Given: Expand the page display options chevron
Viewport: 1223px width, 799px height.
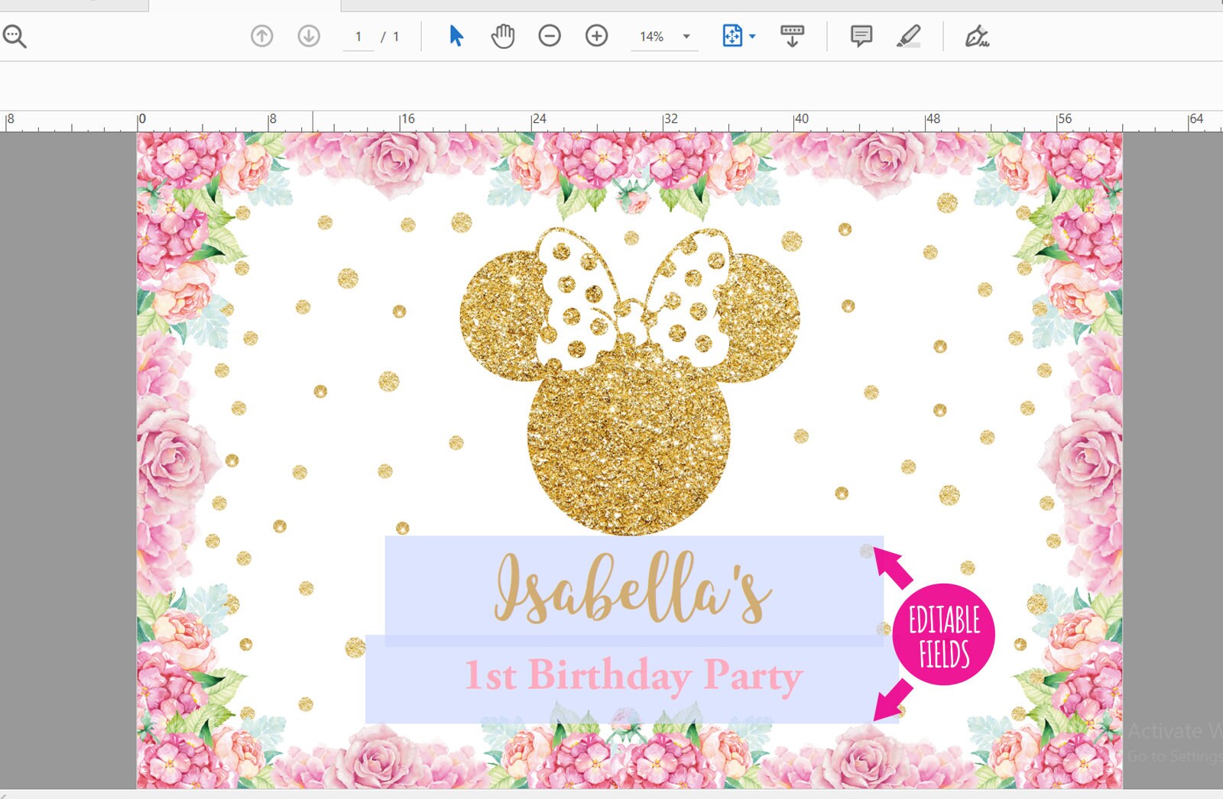Looking at the screenshot, I should [751, 35].
